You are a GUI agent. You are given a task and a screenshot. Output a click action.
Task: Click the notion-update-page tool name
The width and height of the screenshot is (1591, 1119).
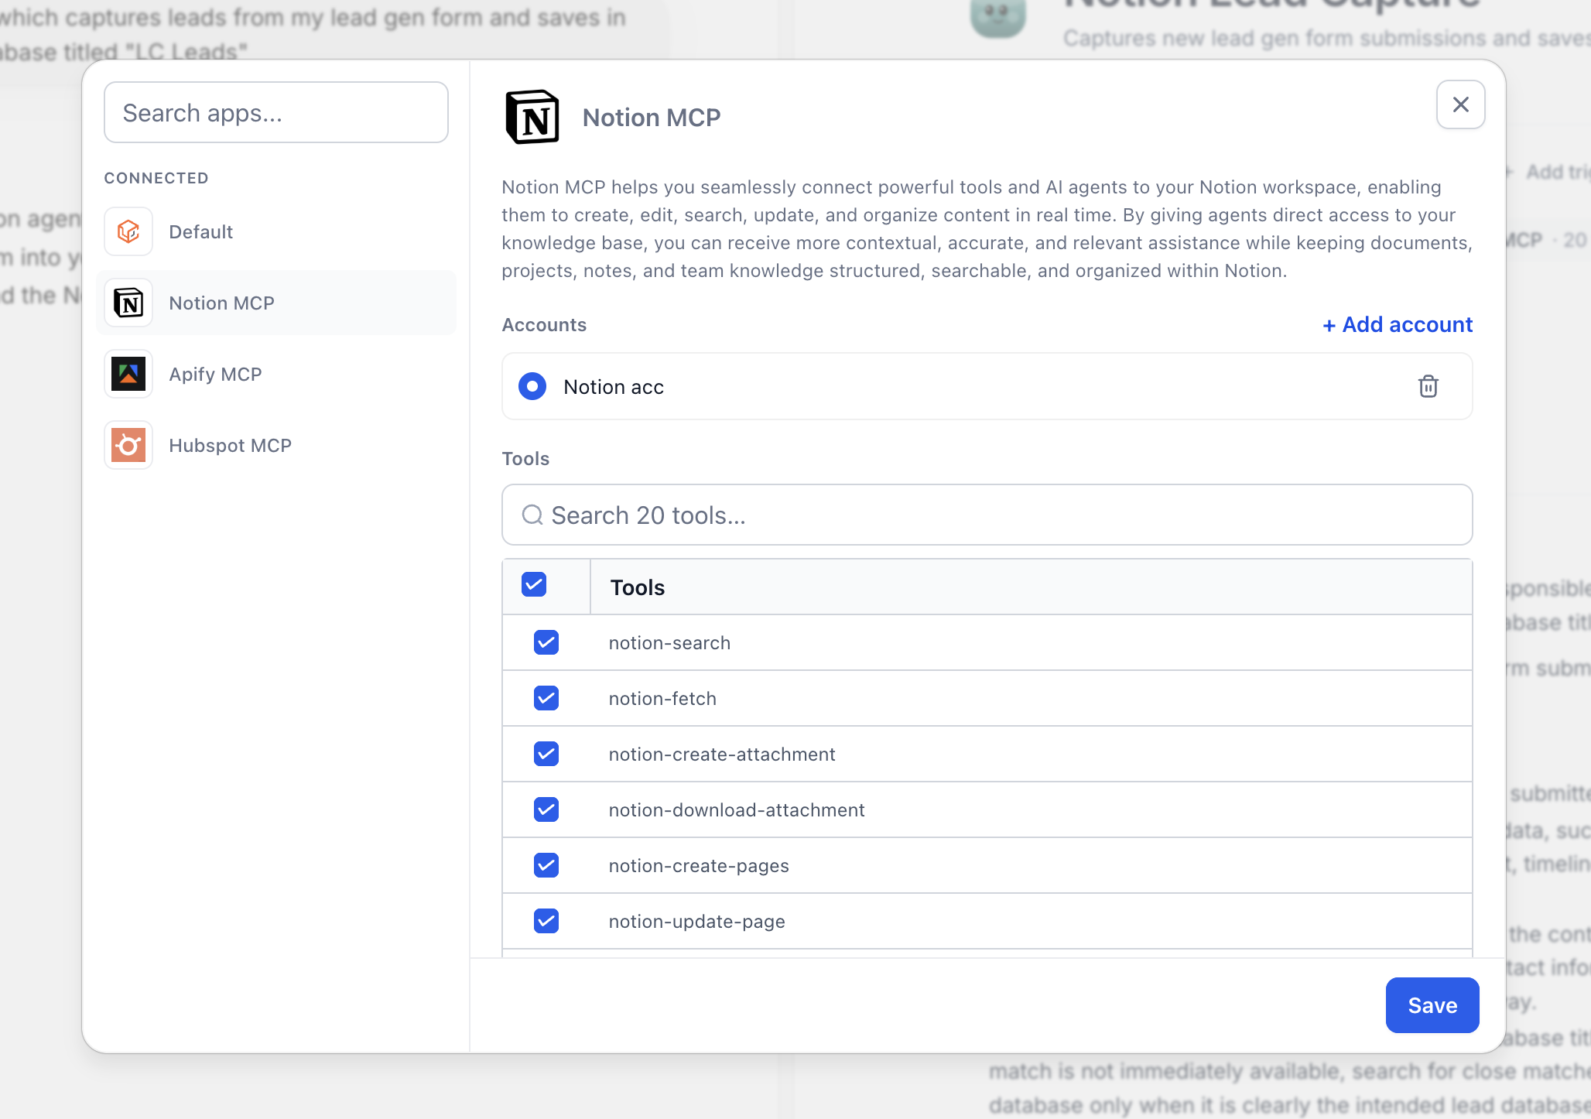696,922
